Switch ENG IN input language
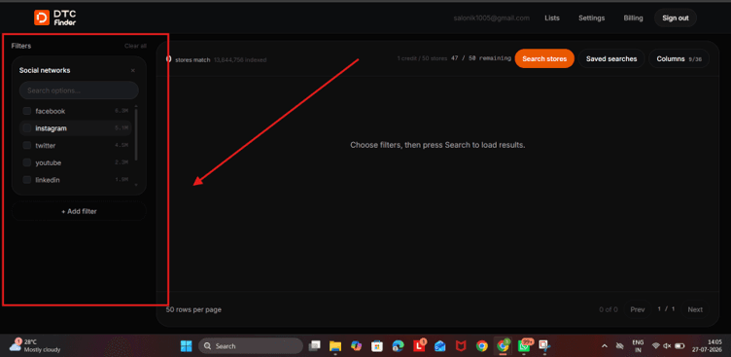The width and height of the screenshot is (731, 357). click(639, 345)
